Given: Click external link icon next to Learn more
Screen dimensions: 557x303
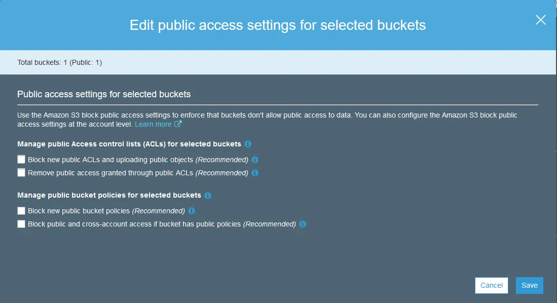Looking at the screenshot, I should click(x=178, y=124).
